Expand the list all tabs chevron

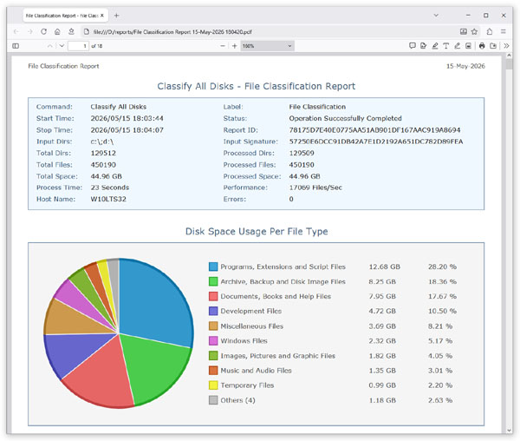436,16
